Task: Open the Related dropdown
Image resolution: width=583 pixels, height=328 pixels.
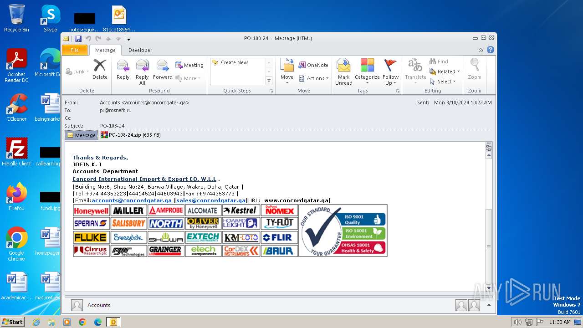Action: point(445,72)
